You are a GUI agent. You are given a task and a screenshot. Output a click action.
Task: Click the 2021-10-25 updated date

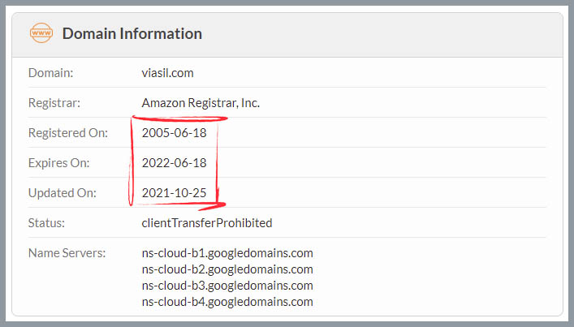pos(175,193)
